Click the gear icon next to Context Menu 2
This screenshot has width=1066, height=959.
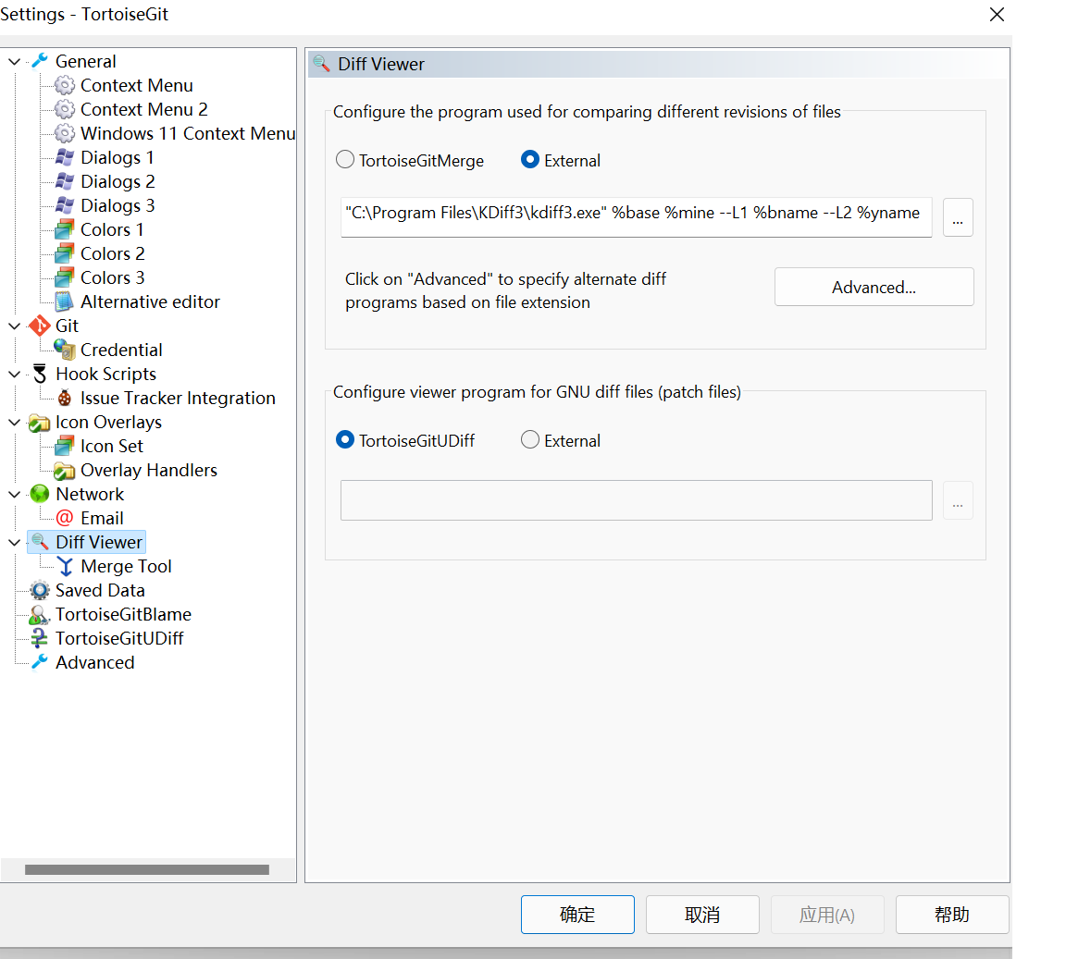click(65, 109)
